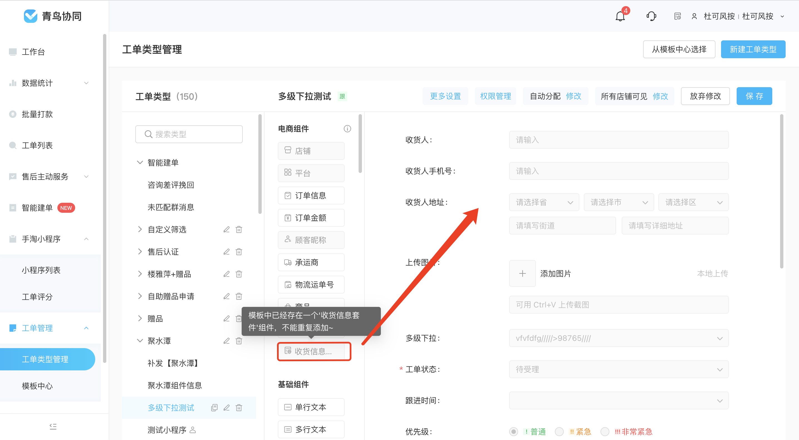Image resolution: width=799 pixels, height=440 pixels.
Task: Click the 新建工单类型 button
Action: pos(753,49)
